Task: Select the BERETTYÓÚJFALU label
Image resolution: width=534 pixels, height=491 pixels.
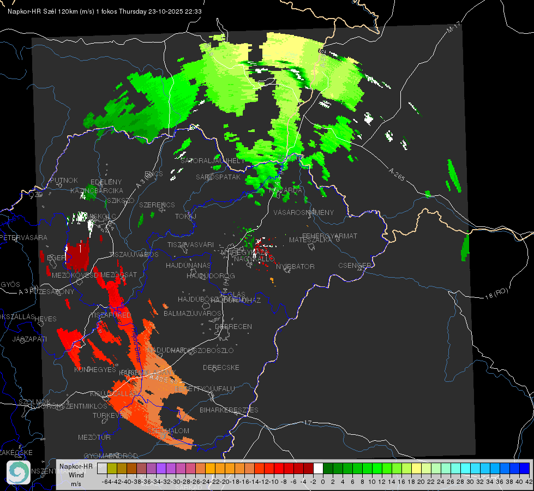Action: (205, 388)
